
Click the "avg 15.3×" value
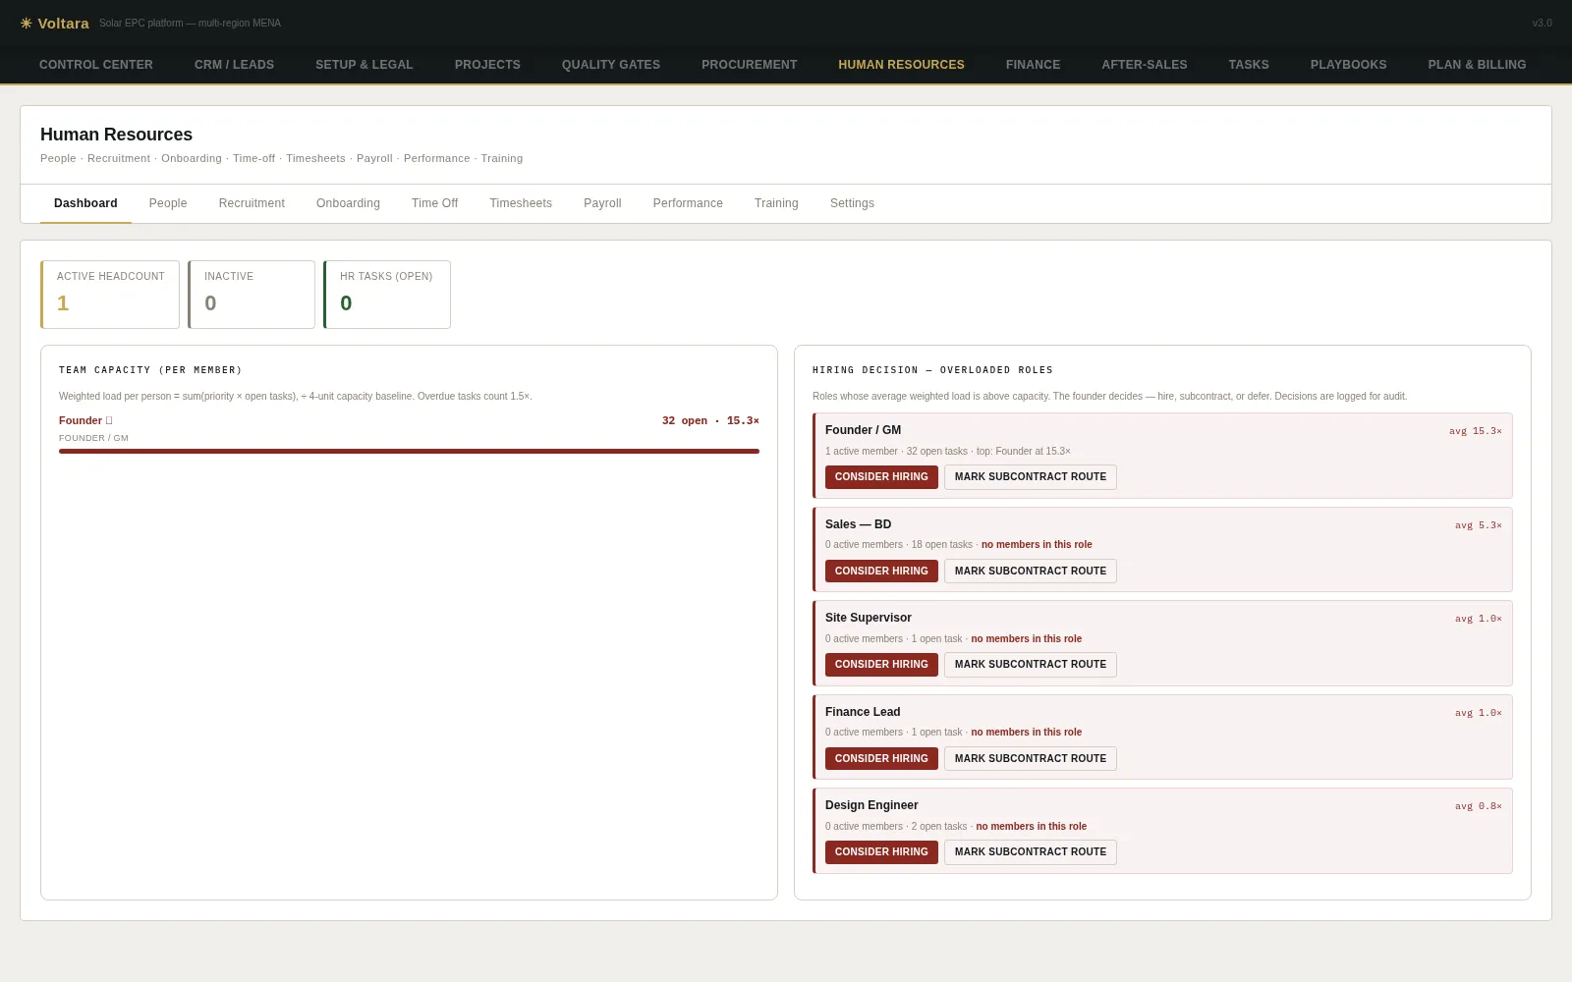tap(1475, 431)
